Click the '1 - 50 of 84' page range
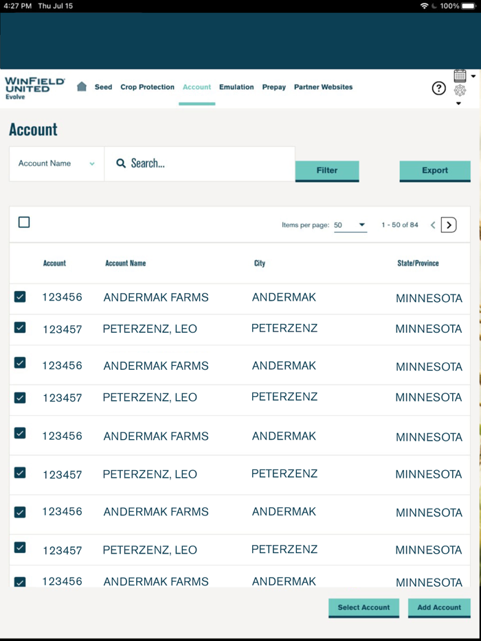481x641 pixels. (x=400, y=225)
